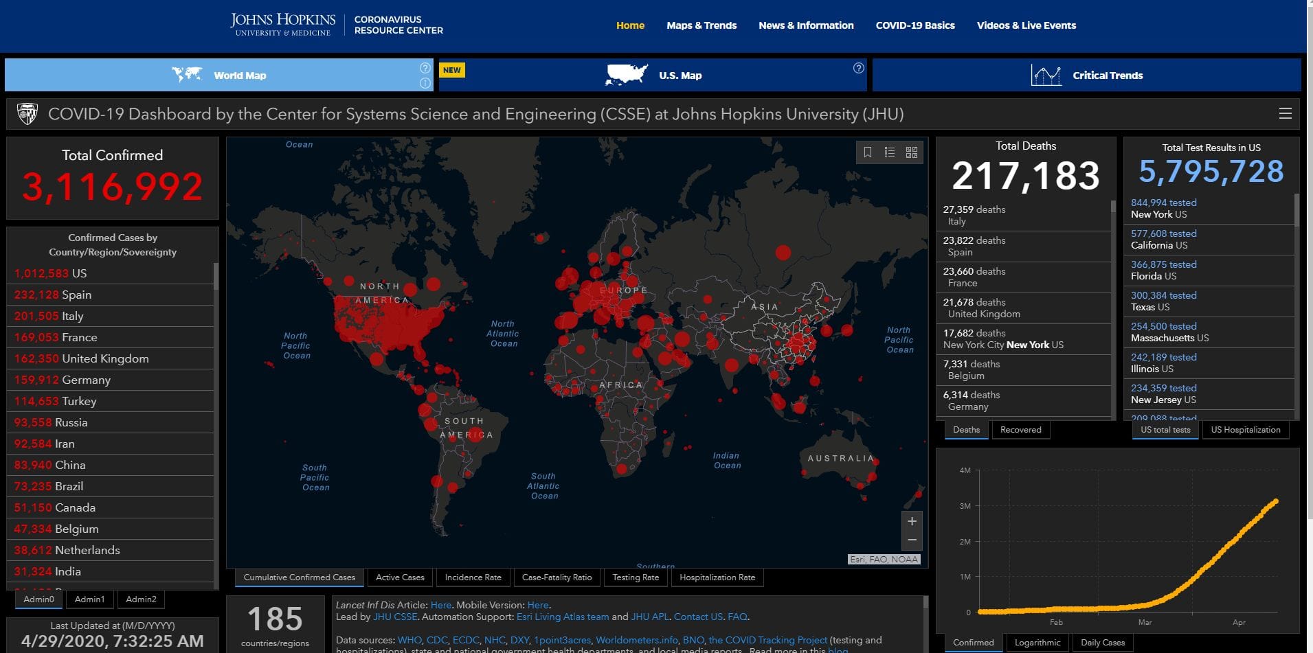Open the Worldometers.info data source link
The width and height of the screenshot is (1313, 653).
pos(636,640)
